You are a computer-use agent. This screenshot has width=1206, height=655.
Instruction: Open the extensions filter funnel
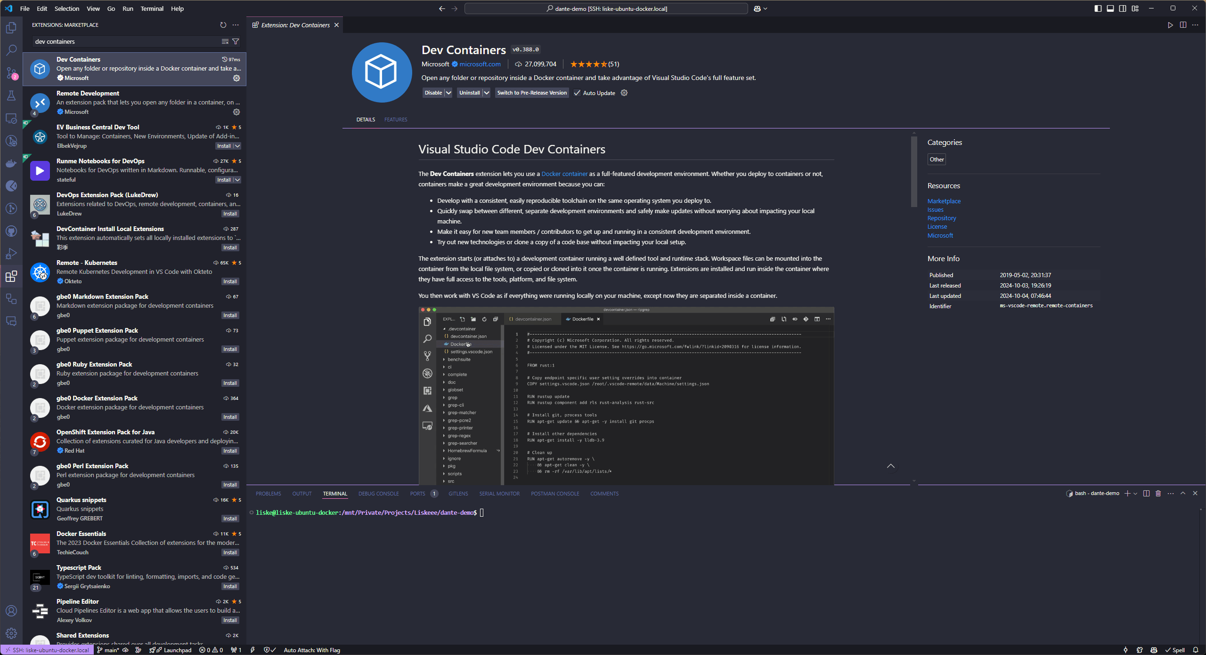(x=236, y=41)
